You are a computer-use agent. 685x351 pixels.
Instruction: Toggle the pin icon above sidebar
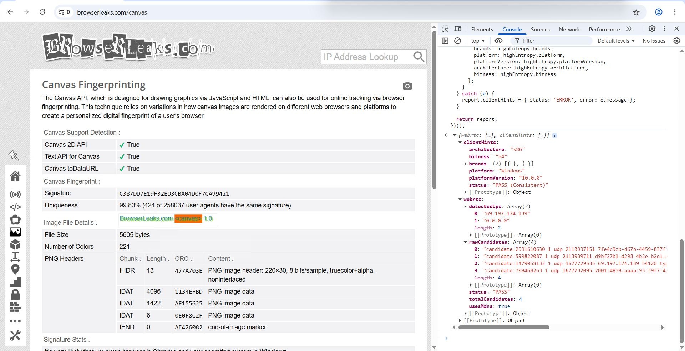click(14, 155)
